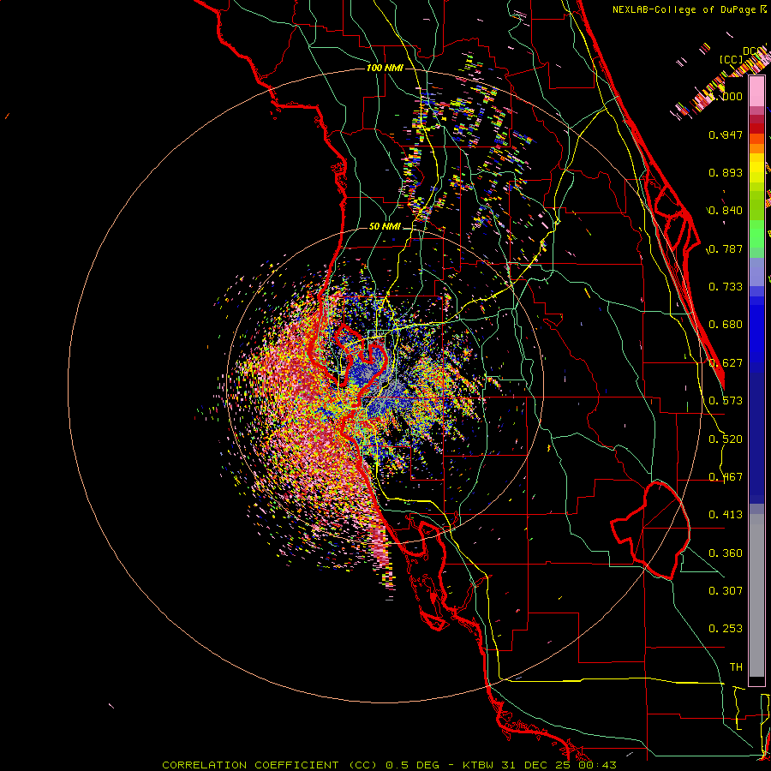This screenshot has height=771, width=771.
Task: Click the 0.573 legend value
Action: pyautogui.click(x=726, y=401)
